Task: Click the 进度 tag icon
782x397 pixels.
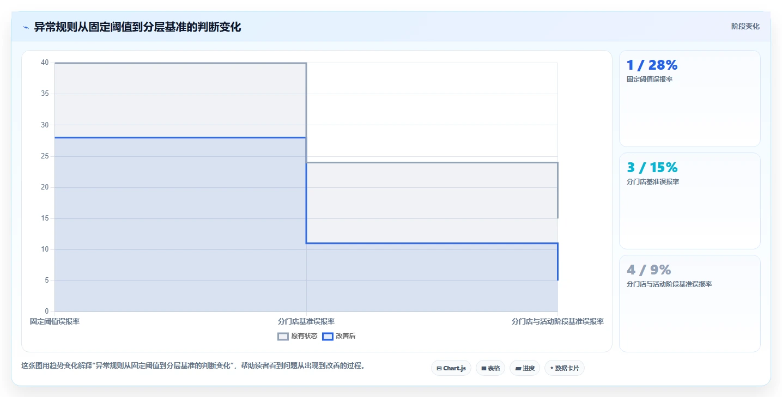Action: [x=518, y=369]
